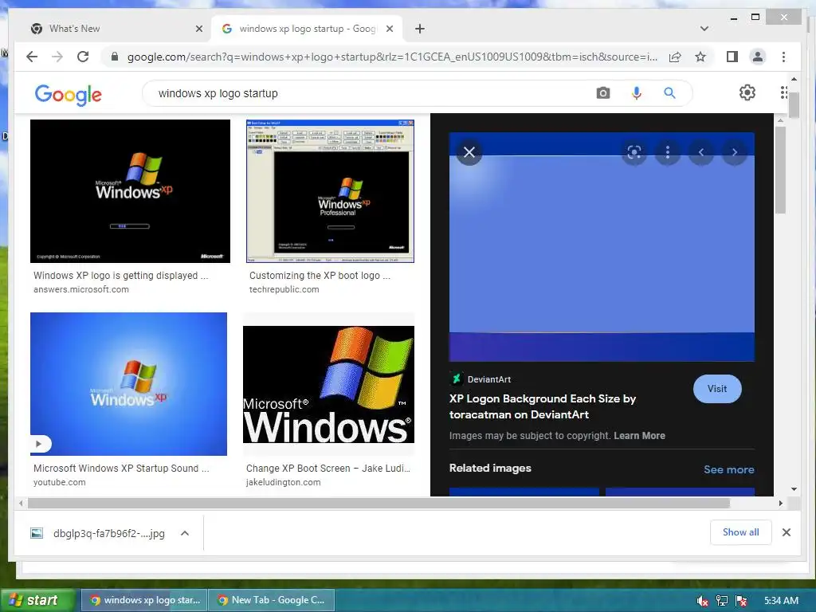Bookmark this page with the star
The width and height of the screenshot is (816, 612).
point(700,57)
